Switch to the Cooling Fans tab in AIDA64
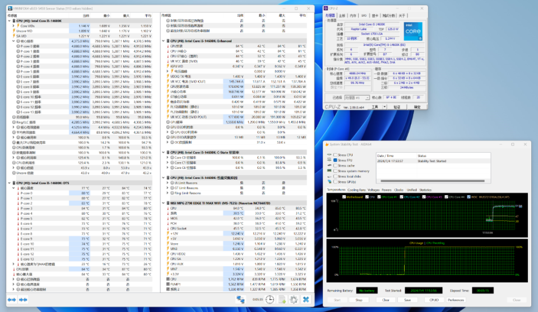Viewport: 538px width, 312px height. click(x=356, y=190)
